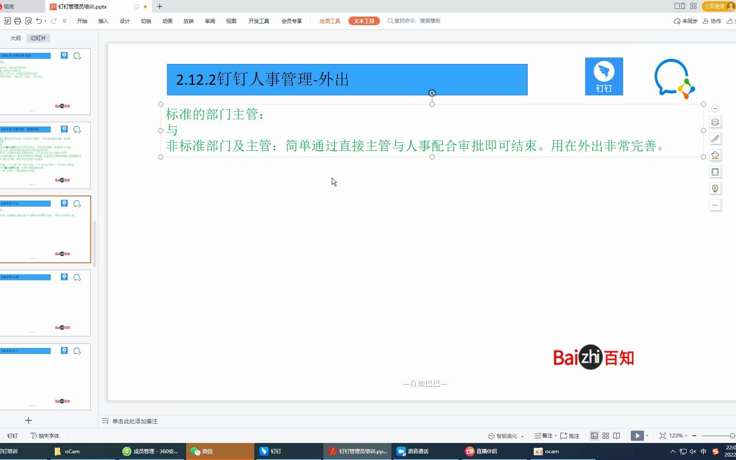Screen dimensions: 736x460
Task: Select the brush/format tool icon on right sidebar
Action: pyautogui.click(x=715, y=138)
